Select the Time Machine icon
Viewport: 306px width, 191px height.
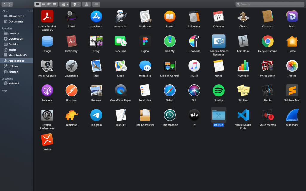(170, 115)
